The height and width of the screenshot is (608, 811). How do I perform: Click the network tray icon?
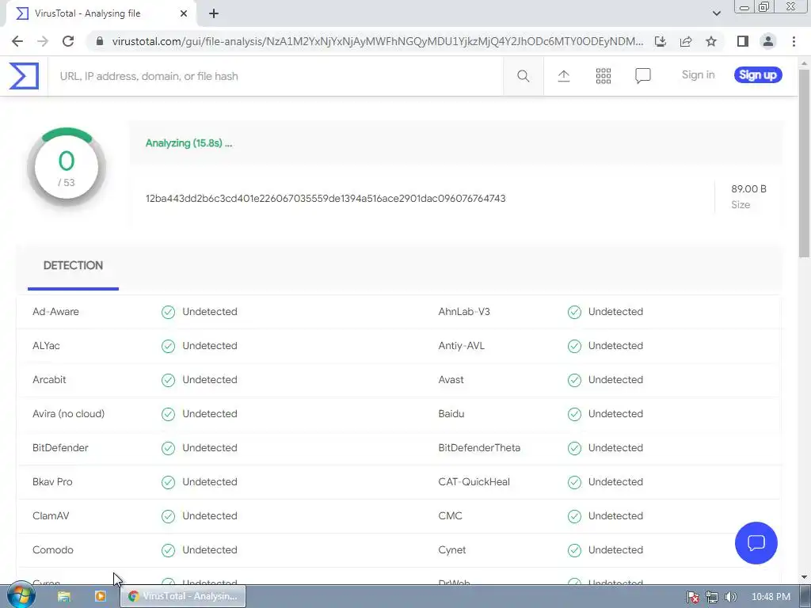[712, 597]
